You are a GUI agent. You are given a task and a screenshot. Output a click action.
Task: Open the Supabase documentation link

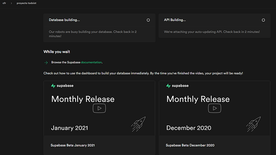pyautogui.click(x=91, y=62)
